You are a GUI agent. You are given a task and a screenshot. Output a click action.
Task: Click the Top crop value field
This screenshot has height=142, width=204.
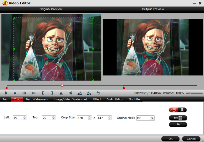tap(47, 118)
